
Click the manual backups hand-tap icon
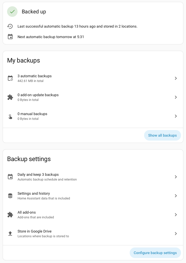pyautogui.click(x=10, y=116)
